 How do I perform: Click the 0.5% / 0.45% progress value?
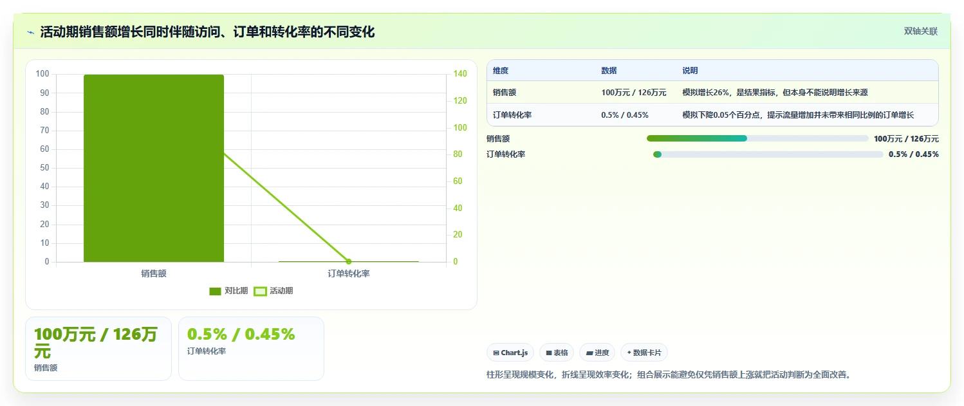coord(914,154)
